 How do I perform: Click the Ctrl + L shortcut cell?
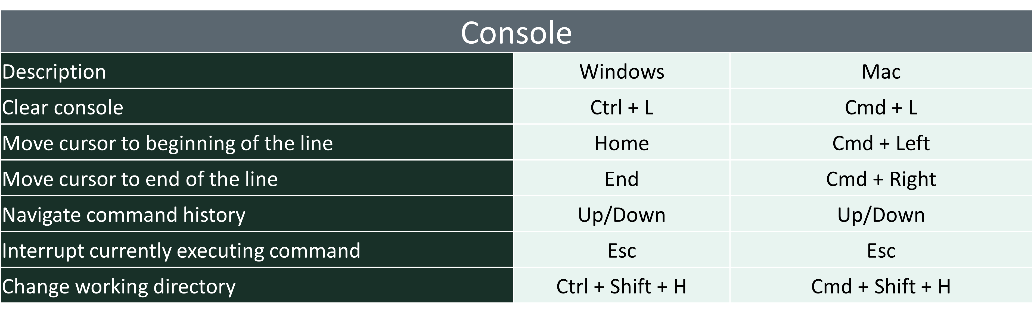coord(621,106)
